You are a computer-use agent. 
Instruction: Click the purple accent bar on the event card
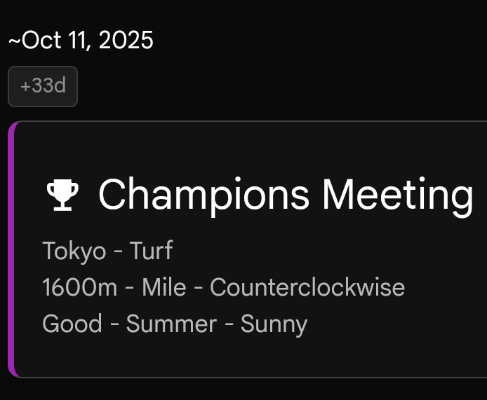coord(11,249)
